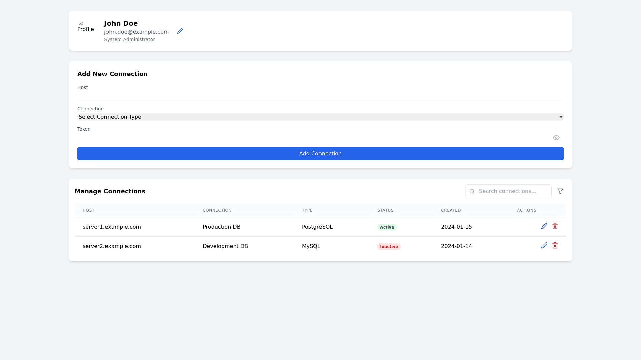The height and width of the screenshot is (360, 641).
Task: Edit the server2.example.com connection
Action: point(544,246)
